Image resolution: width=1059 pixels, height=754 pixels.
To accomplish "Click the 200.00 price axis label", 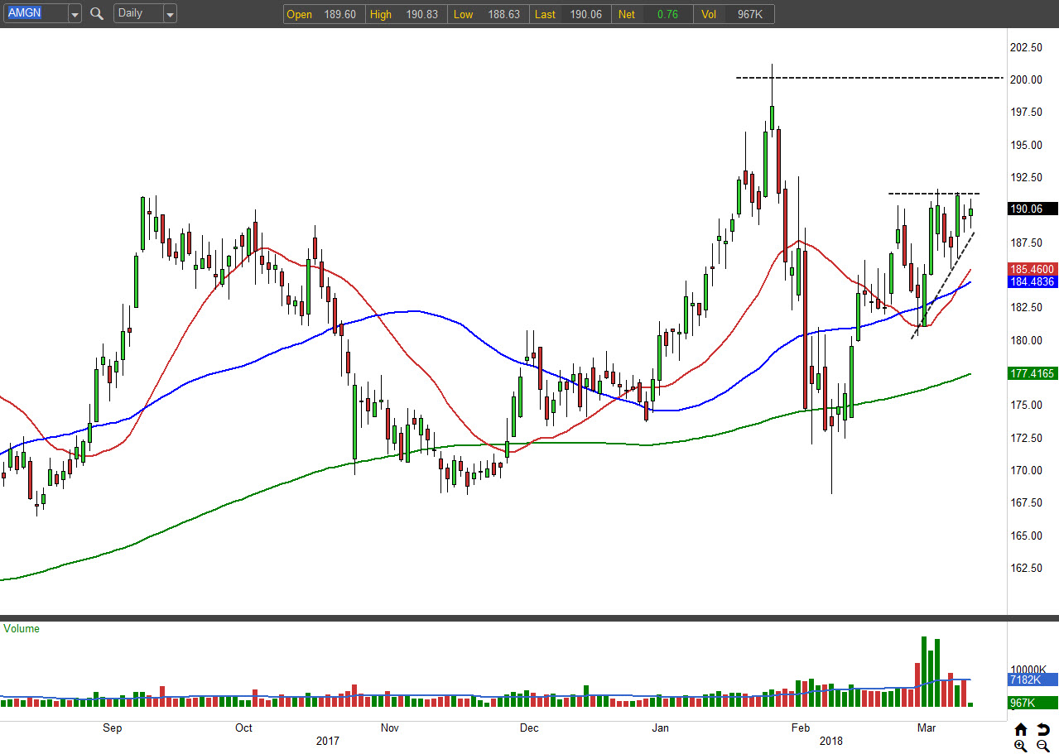I will click(1027, 79).
